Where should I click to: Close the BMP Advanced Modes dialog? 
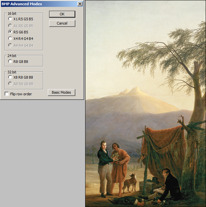click(80, 4)
